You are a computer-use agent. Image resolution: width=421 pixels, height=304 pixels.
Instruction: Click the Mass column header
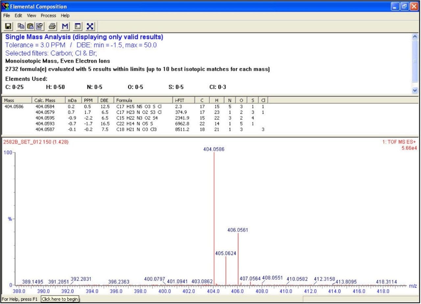click(17, 100)
